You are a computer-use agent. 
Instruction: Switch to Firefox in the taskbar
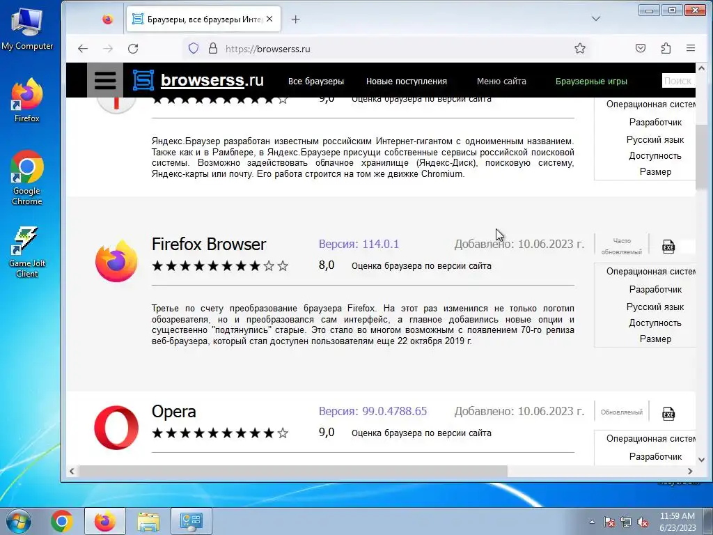click(x=105, y=521)
